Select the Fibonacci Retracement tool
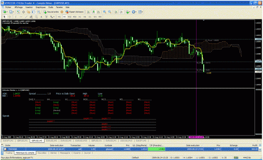Viewport: 263px width, 160px height. coord(36,17)
